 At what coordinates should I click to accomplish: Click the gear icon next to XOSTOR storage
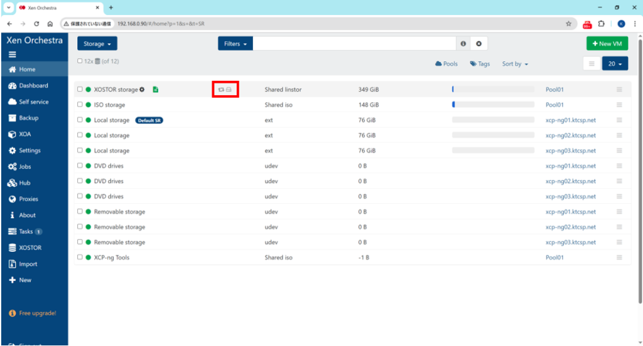click(x=142, y=90)
